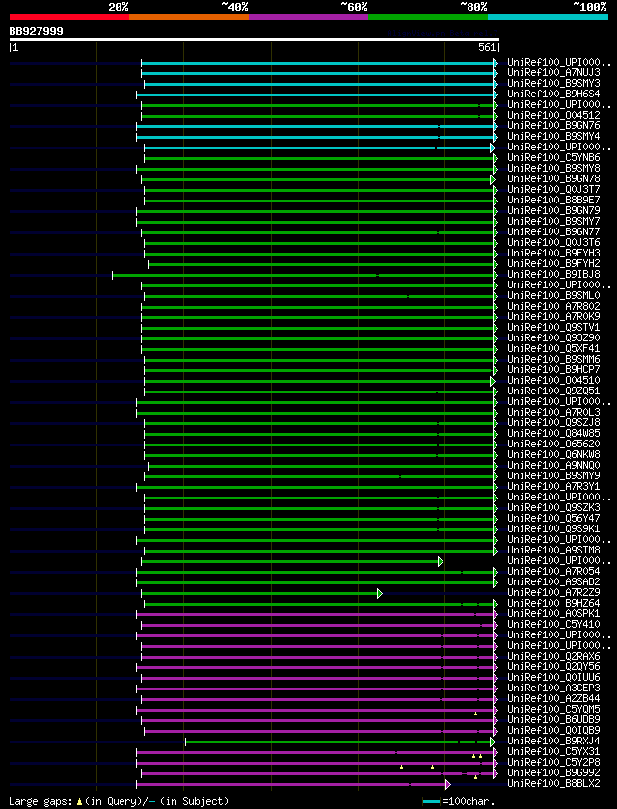Image resolution: width=617 pixels, height=809 pixels.
Task: Open hit UniRef100_O04510
Action: click(553, 381)
